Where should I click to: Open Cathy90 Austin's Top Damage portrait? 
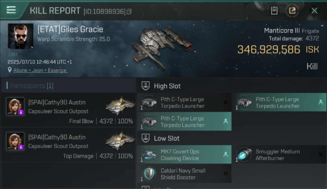(x=15, y=141)
